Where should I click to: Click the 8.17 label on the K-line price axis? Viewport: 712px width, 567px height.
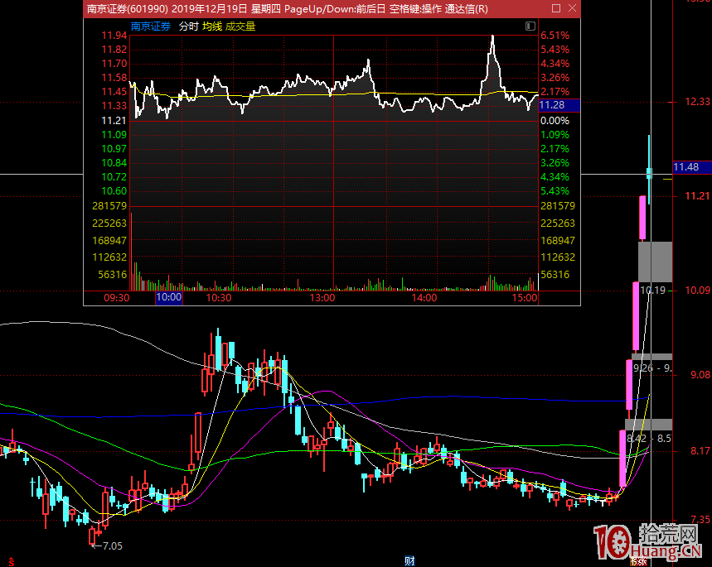point(700,451)
